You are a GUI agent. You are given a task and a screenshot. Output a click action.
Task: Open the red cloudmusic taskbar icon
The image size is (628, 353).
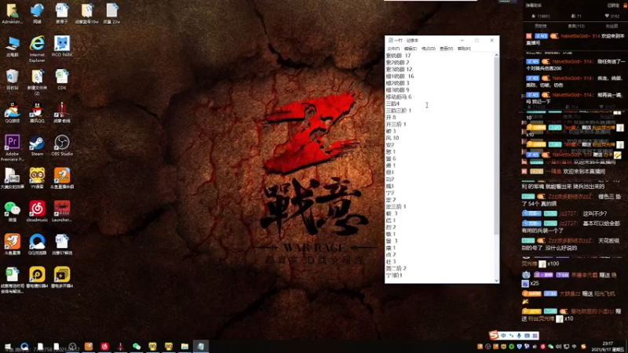pos(104,346)
